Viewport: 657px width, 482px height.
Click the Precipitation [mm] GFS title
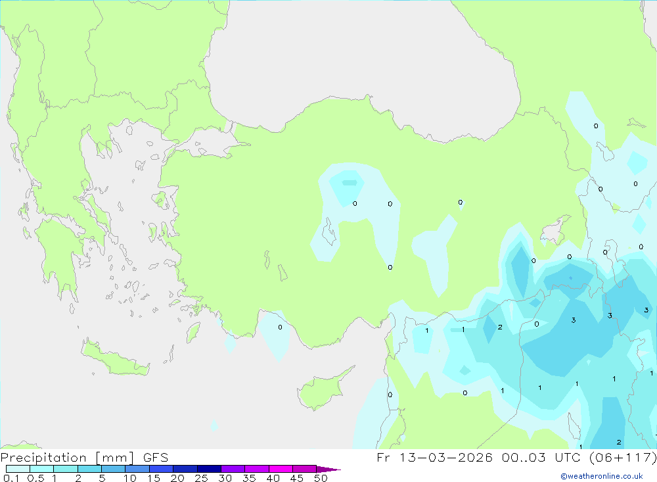[84, 457]
